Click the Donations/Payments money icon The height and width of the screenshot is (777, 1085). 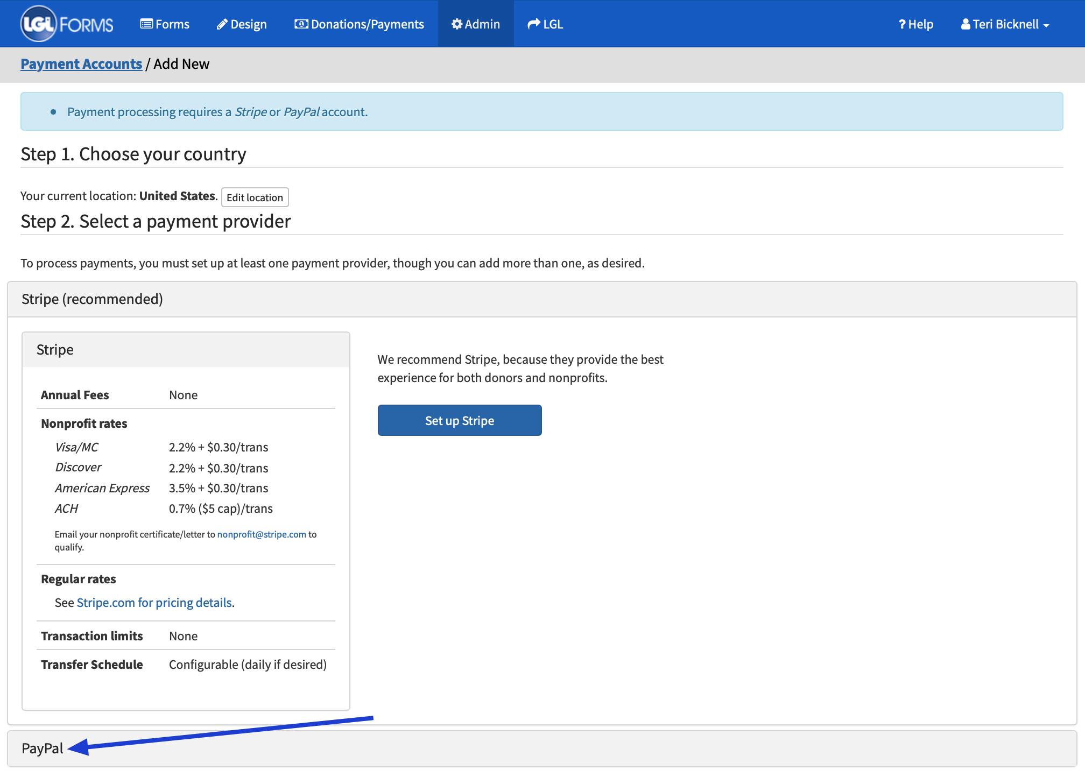pyautogui.click(x=302, y=24)
